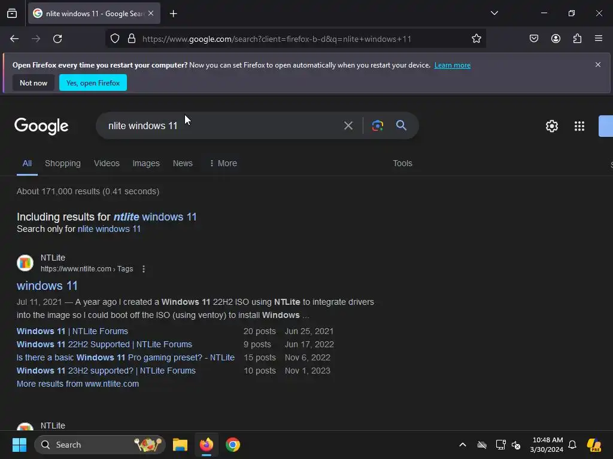This screenshot has width=613, height=459.
Task: Open Windows 11 22H2 Supported link
Action: 104,344
